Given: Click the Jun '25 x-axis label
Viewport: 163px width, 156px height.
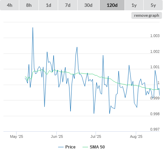Looking at the screenshot, I should (x=57, y=136).
